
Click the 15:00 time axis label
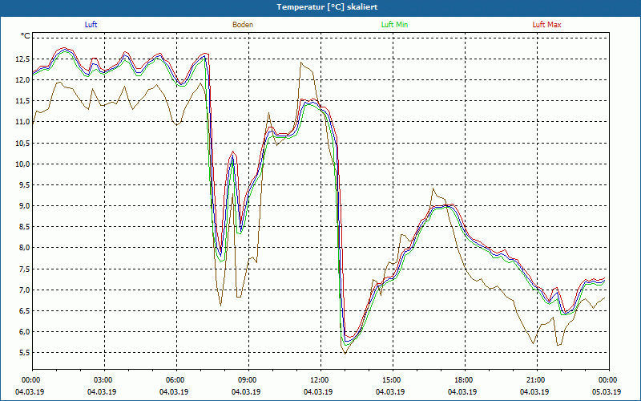[393, 380]
